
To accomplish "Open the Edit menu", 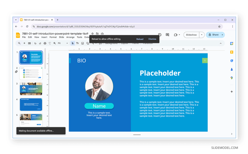I will [30, 37].
